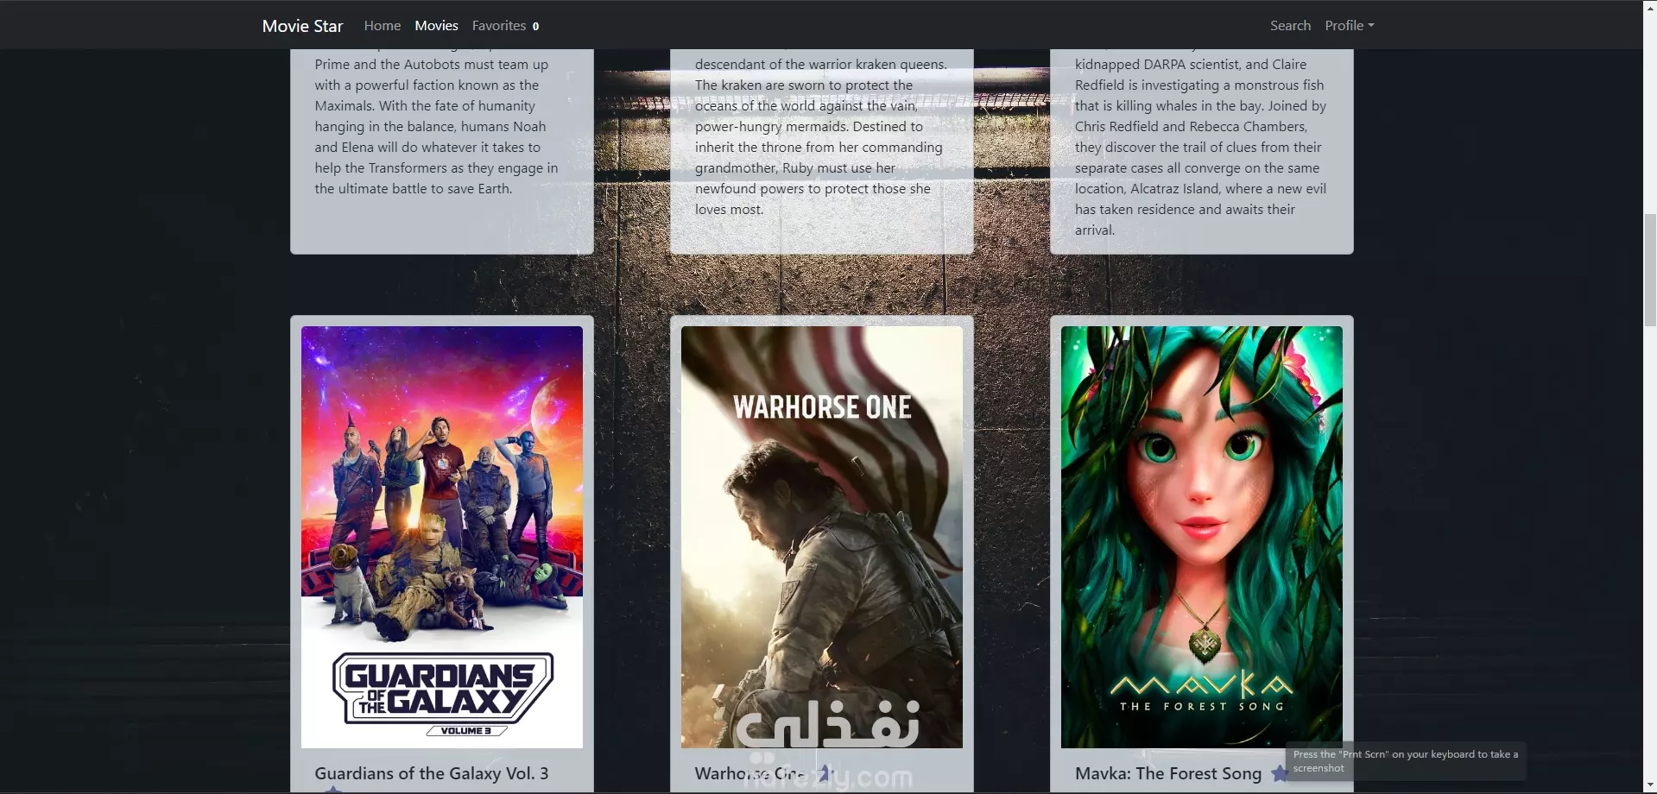Open the Mavka: The Forest Song poster
The image size is (1657, 794).
tap(1202, 537)
